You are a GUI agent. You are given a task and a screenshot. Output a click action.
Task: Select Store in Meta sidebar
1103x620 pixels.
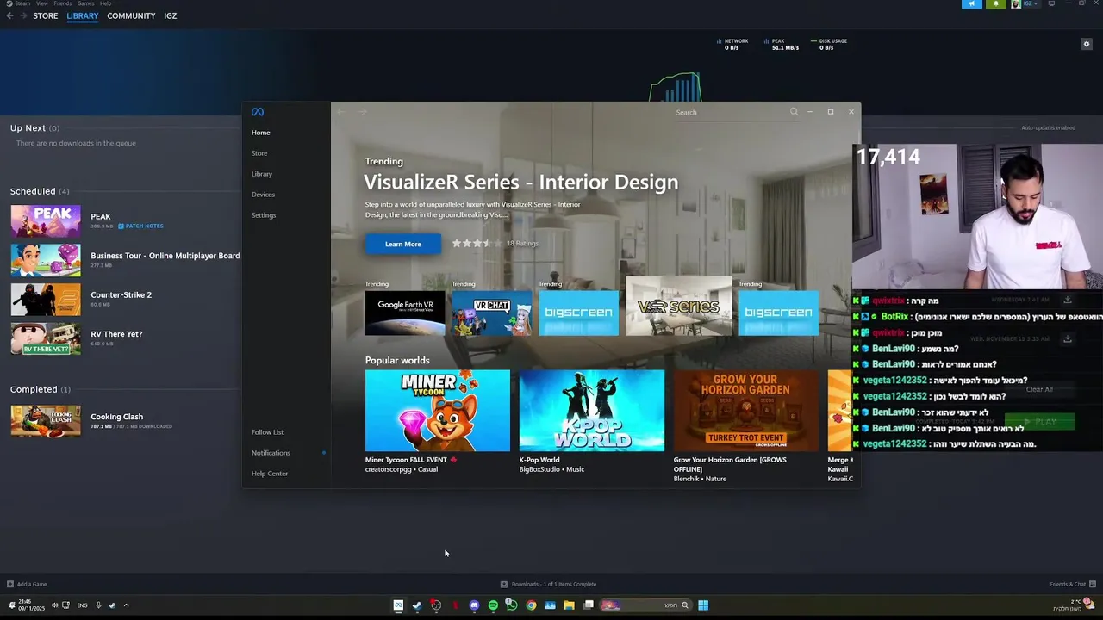point(259,153)
